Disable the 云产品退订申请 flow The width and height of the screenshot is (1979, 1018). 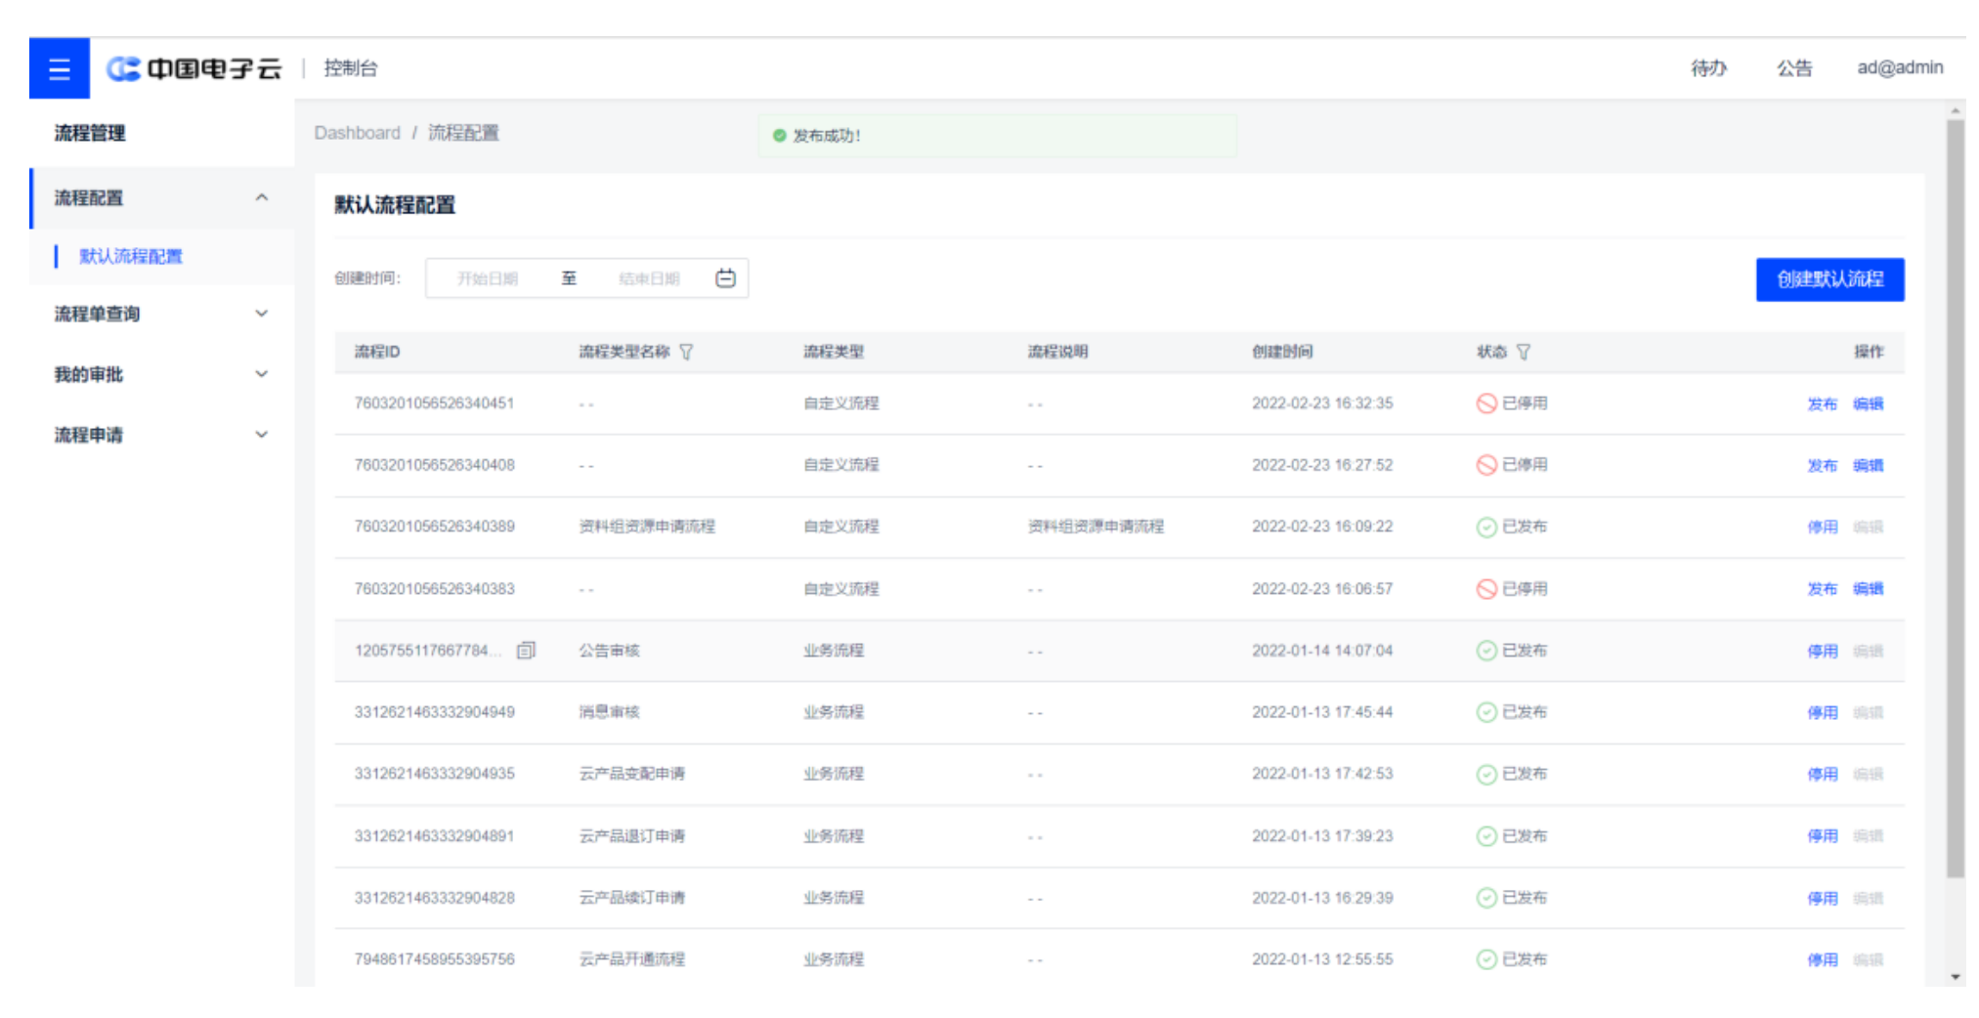(x=1822, y=835)
